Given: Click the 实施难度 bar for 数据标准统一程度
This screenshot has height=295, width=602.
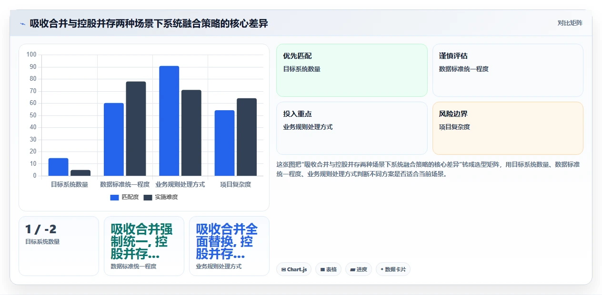Looking at the screenshot, I should pos(136,129).
